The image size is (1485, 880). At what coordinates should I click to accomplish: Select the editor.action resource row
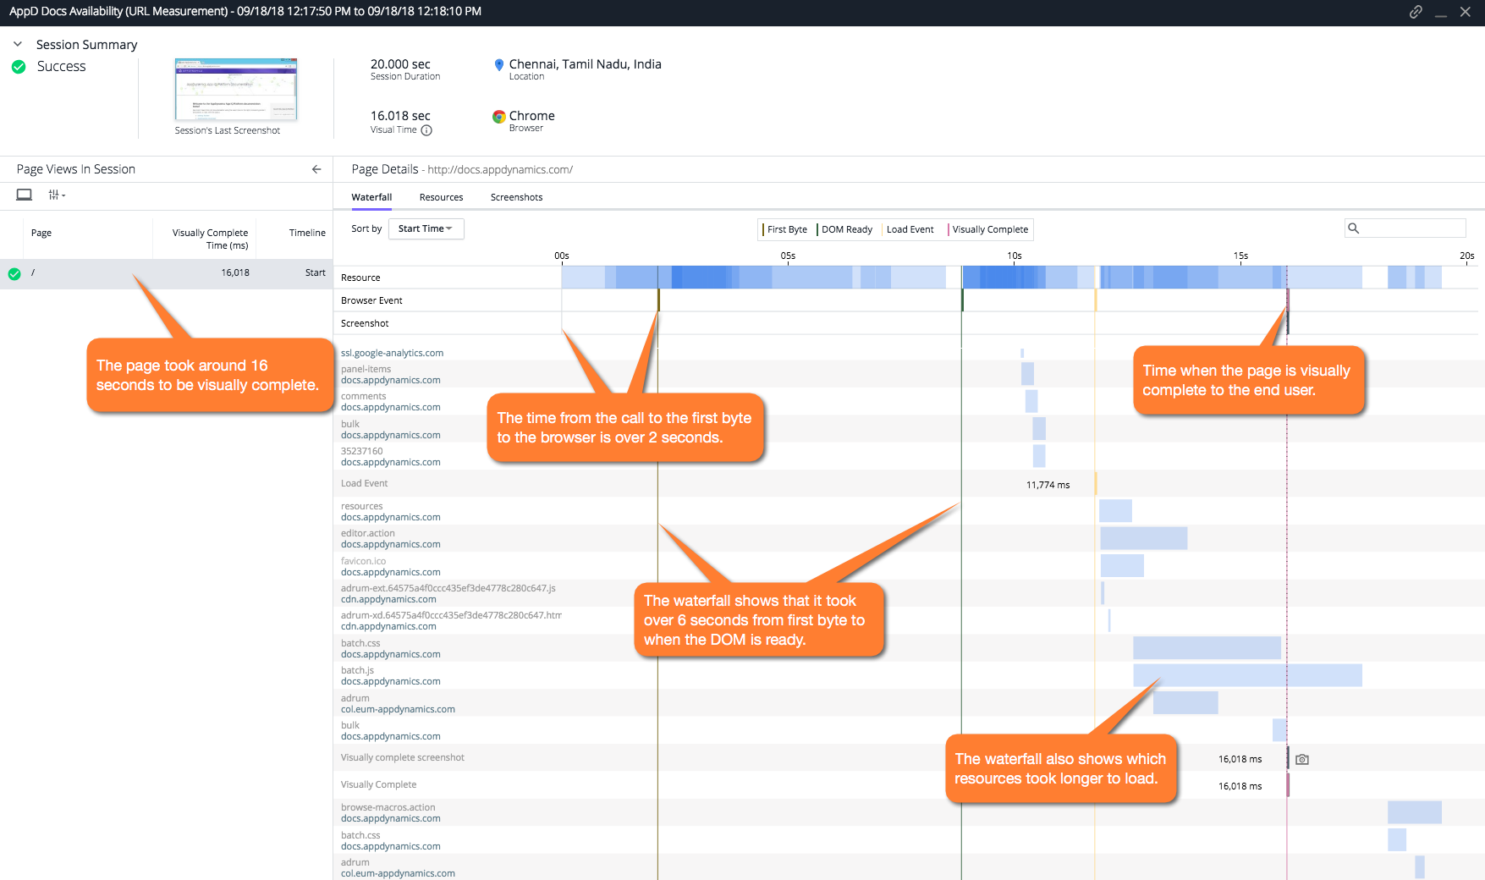pyautogui.click(x=909, y=538)
